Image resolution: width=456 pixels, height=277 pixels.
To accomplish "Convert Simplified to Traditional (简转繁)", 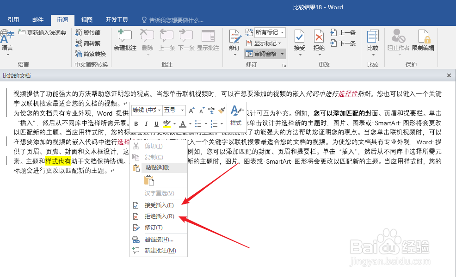I will coord(88,43).
